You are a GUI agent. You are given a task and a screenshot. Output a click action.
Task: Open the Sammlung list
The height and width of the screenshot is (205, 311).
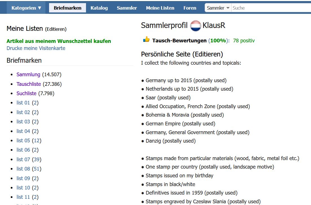[x=28, y=75]
